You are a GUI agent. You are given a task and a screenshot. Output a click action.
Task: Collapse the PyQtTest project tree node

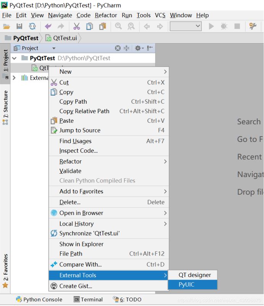pos(15,58)
